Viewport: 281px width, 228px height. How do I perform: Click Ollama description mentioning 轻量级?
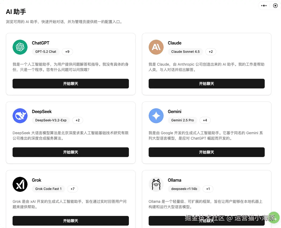206,204
